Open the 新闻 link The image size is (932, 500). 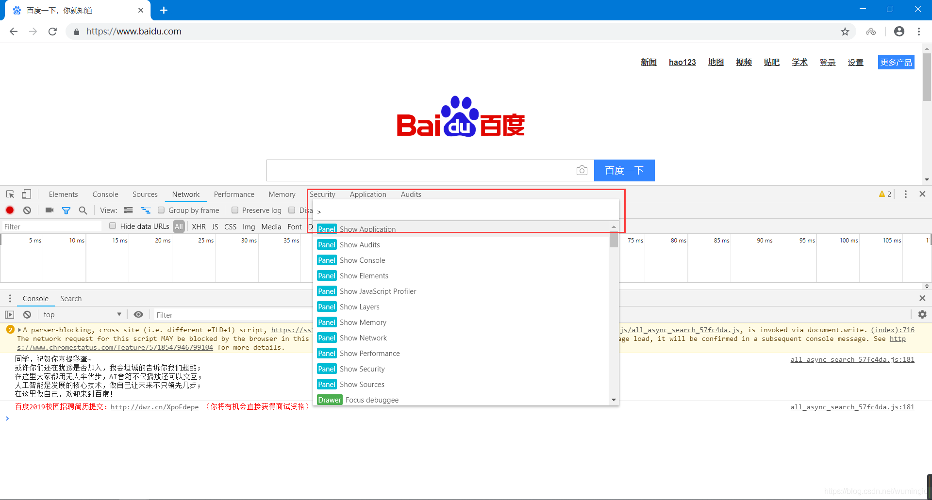pos(649,62)
